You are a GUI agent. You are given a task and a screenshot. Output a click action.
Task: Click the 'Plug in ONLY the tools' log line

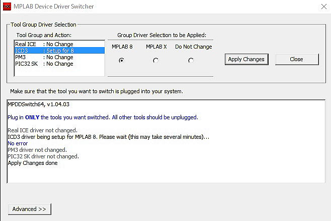[x=103, y=117]
